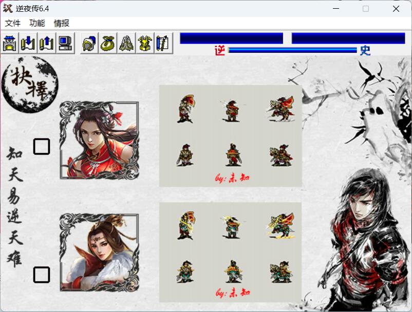Image resolution: width=412 pixels, height=312 pixels.
Task: Click top panel's red-caped charging sprite
Action: 280,109
